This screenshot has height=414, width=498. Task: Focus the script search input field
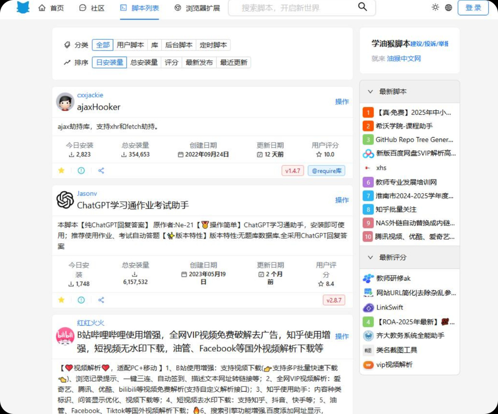(293, 7)
